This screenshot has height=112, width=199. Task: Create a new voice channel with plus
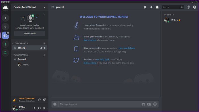(x=45, y=55)
